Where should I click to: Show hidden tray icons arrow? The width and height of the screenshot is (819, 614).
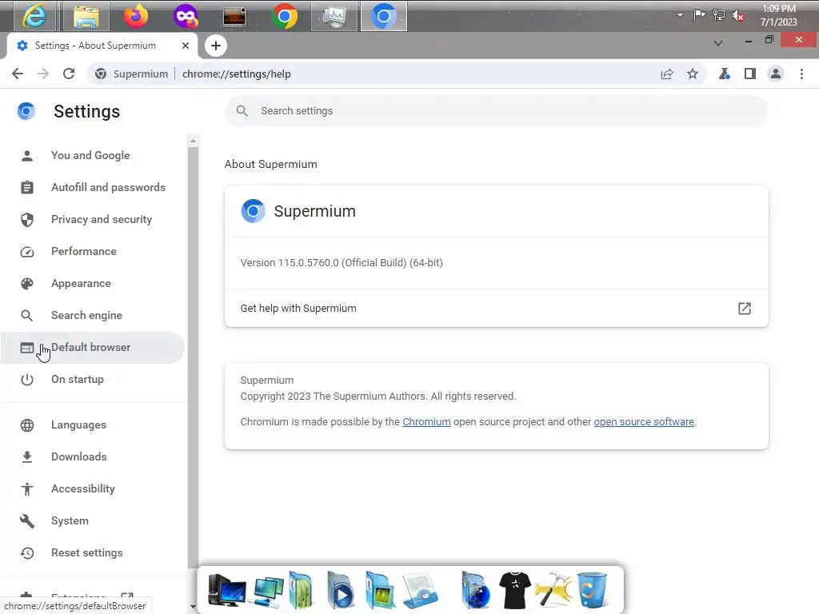[x=680, y=15]
